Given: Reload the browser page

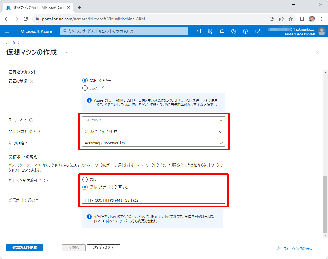Looking at the screenshot, I should (26, 19).
